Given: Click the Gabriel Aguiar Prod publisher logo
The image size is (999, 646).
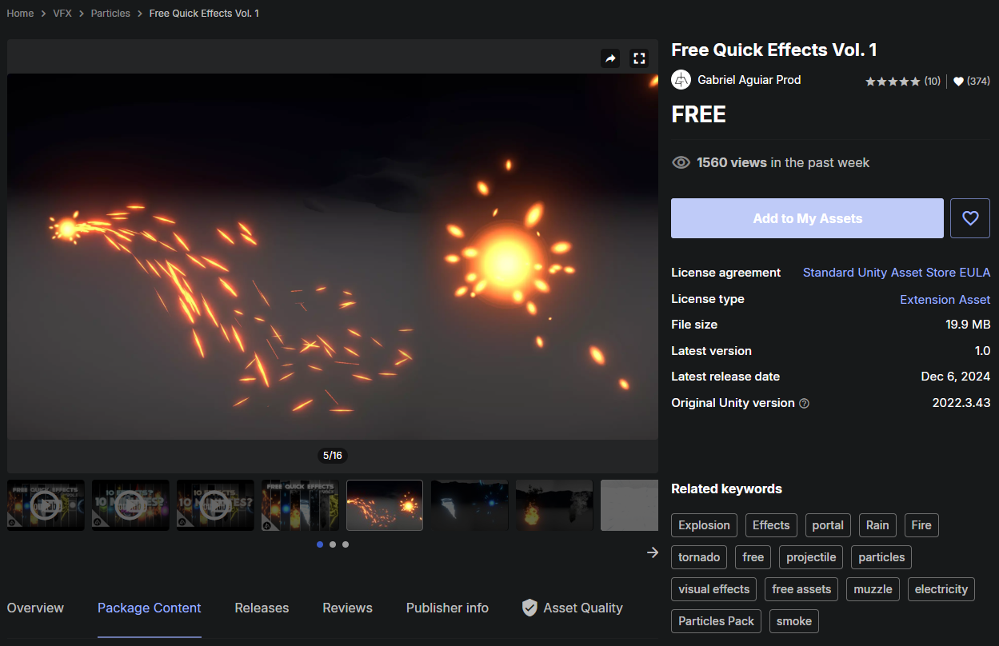Looking at the screenshot, I should (x=681, y=80).
